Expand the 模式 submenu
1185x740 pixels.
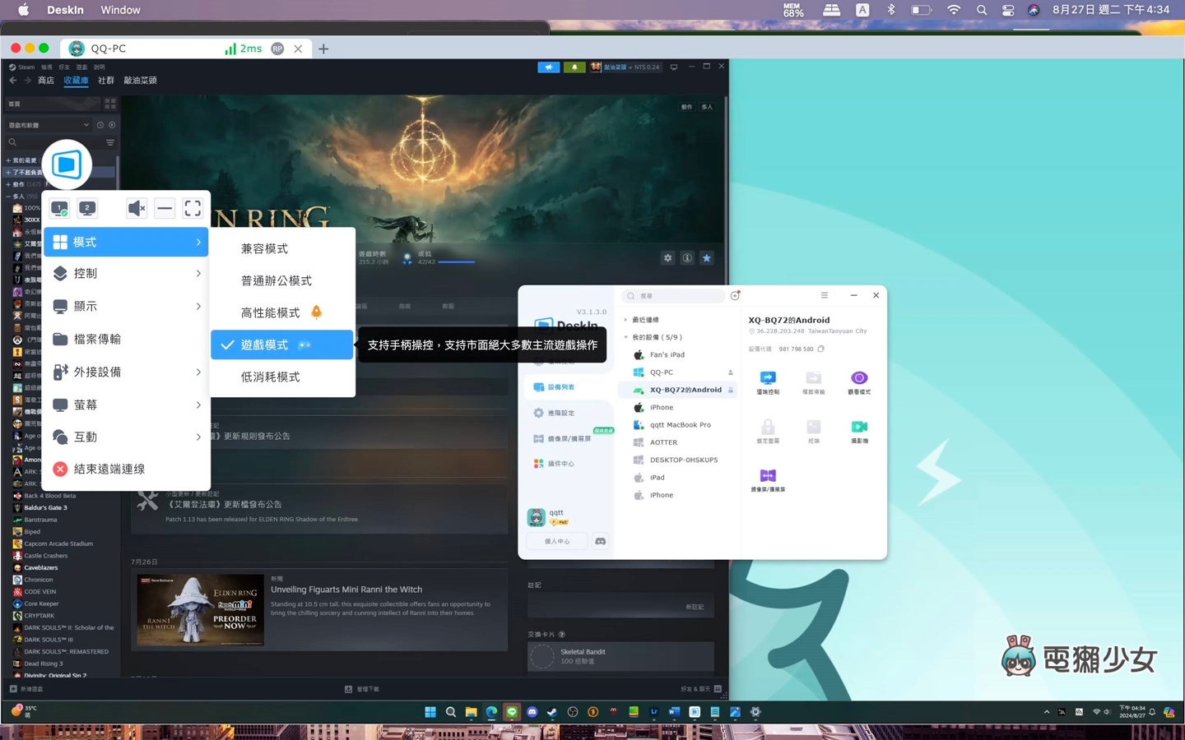pyautogui.click(x=126, y=242)
